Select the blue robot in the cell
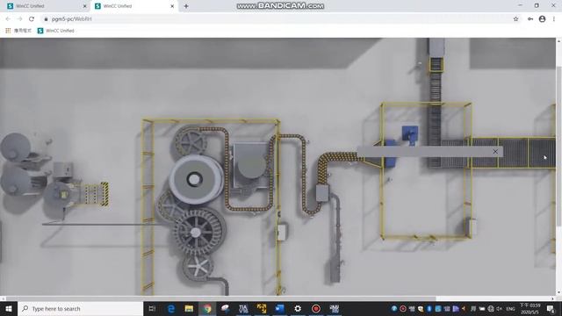The image size is (562, 316). (x=410, y=135)
